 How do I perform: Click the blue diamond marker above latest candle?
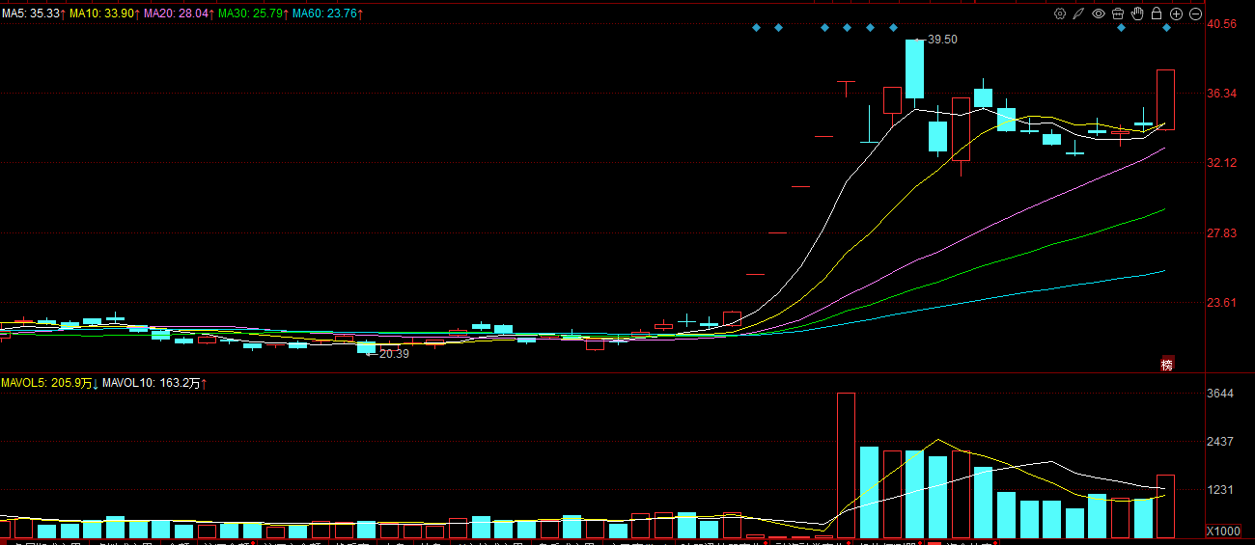(1166, 27)
